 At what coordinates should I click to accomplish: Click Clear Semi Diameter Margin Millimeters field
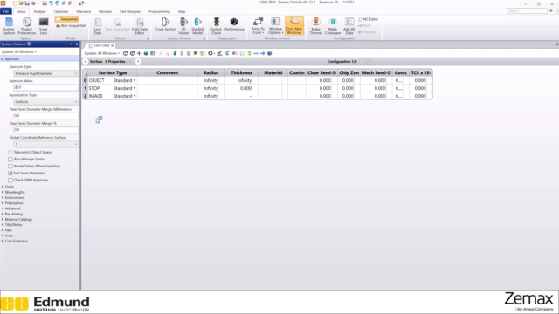point(45,116)
